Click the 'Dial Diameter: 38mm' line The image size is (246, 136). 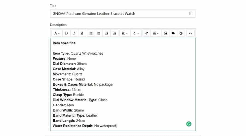click(70, 64)
